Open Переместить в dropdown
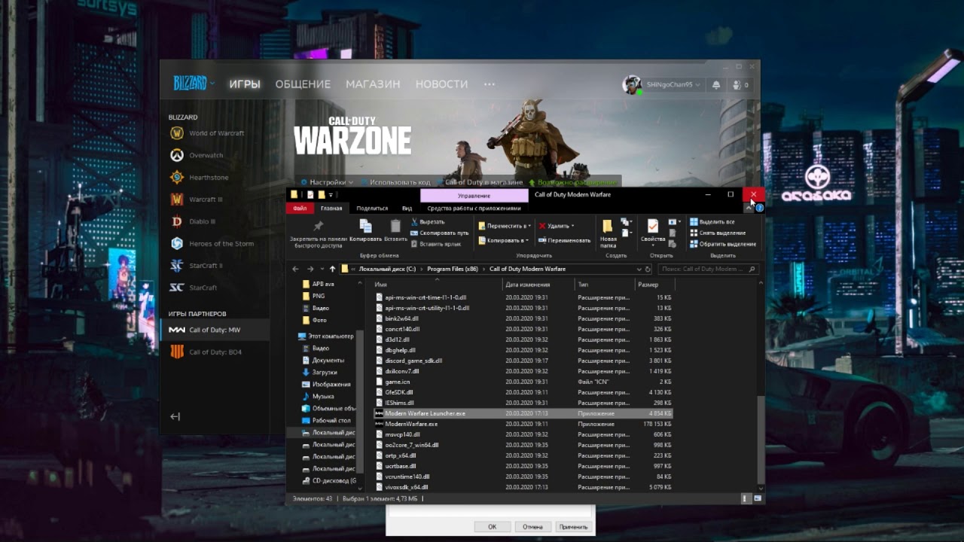Image resolution: width=964 pixels, height=542 pixels. click(505, 226)
